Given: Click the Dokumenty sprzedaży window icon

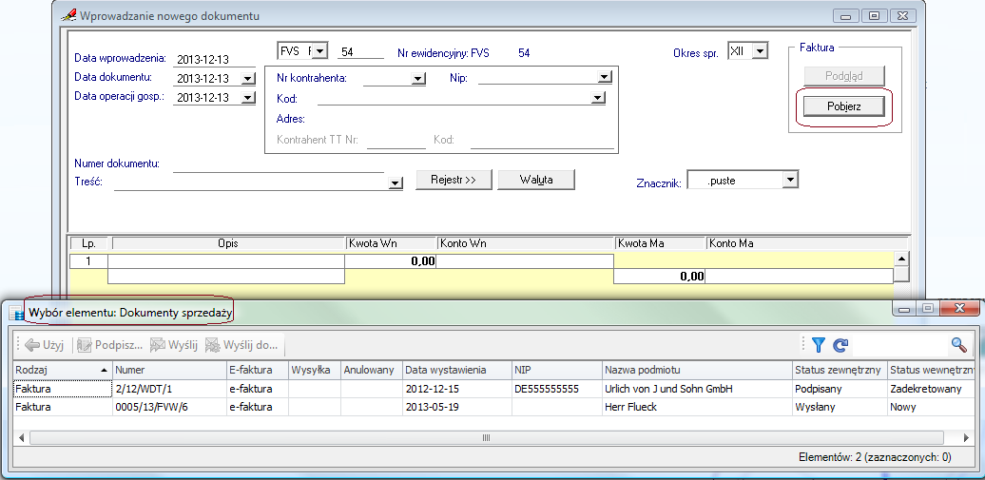Looking at the screenshot, I should [16, 313].
